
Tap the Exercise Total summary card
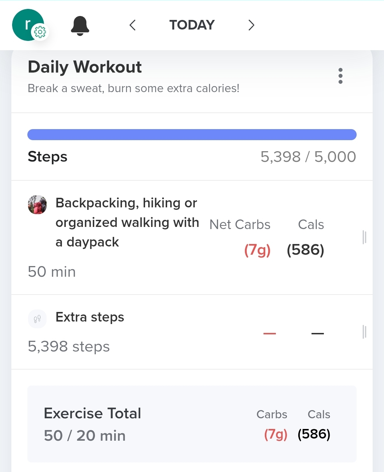tap(192, 424)
